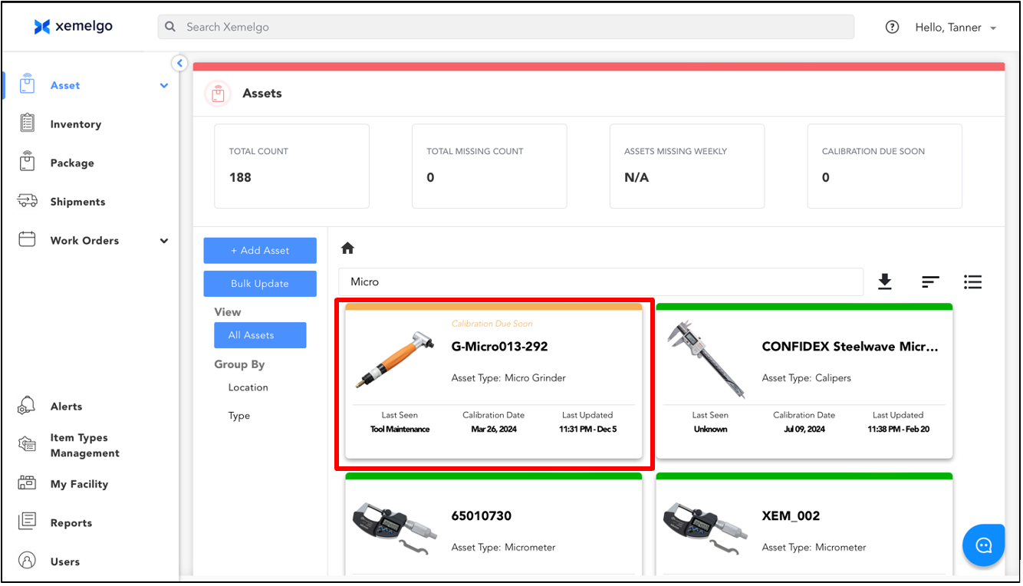Click the Jul 09, 2024 calibration date
The width and height of the screenshot is (1023, 586).
[804, 430]
